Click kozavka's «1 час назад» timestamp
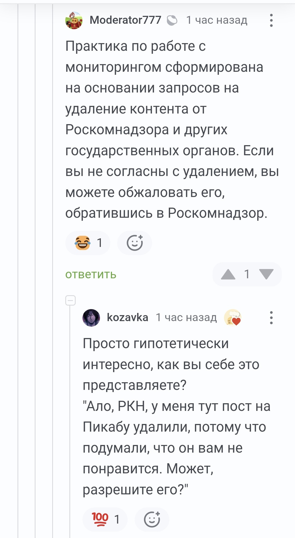The image size is (295, 538). (x=186, y=318)
